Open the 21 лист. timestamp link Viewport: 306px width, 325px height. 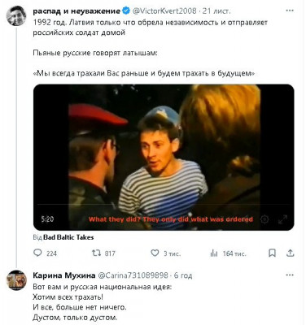click(216, 11)
